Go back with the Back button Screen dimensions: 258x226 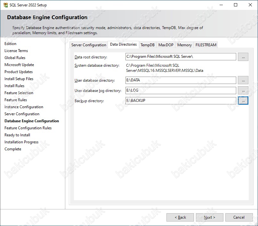(x=180, y=217)
